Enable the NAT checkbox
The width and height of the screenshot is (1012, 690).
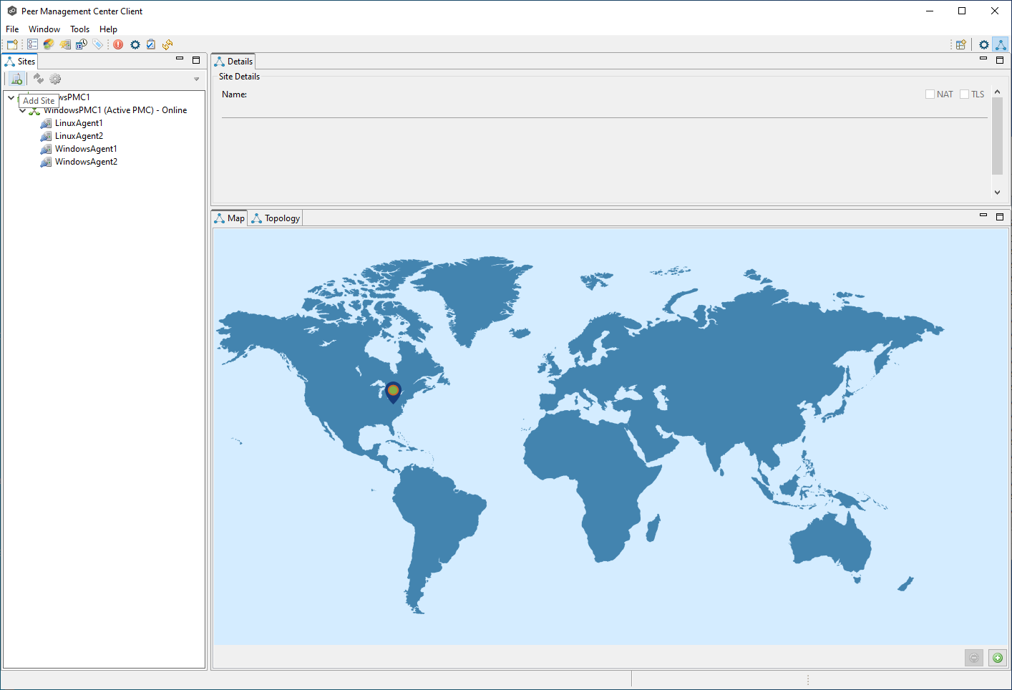[930, 94]
